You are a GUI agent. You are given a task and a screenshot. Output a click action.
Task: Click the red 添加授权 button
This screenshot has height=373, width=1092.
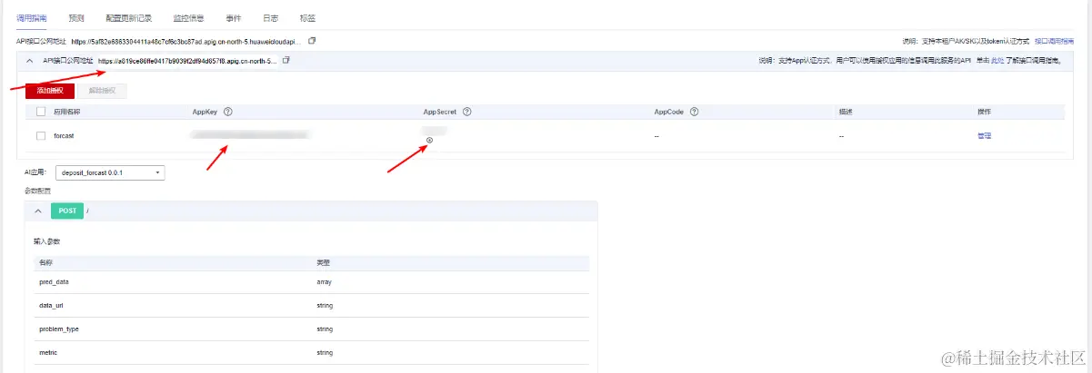(x=49, y=91)
